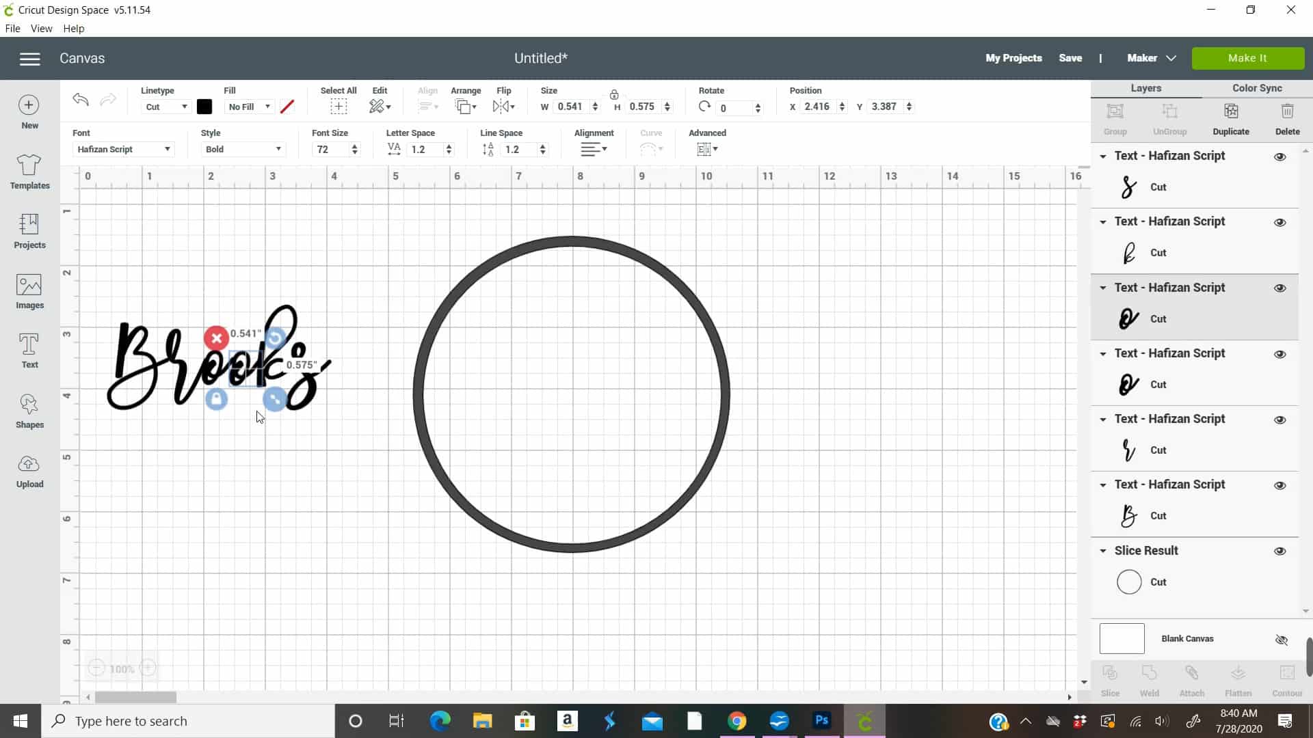This screenshot has width=1313, height=738.
Task: Click the red delete handle on selection
Action: coord(216,338)
